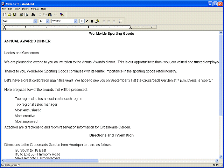This screenshot has height=168, width=224.
Task: Expand the Western script dropdown
Action: 76,21
